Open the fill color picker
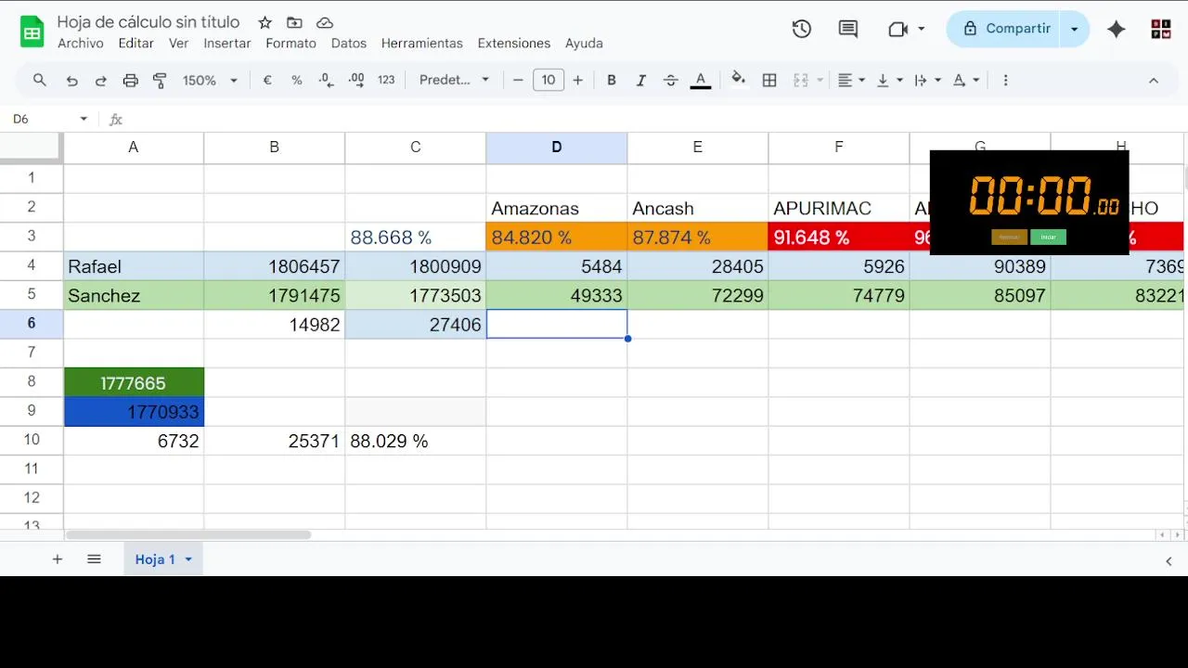The image size is (1188, 668). (x=739, y=80)
